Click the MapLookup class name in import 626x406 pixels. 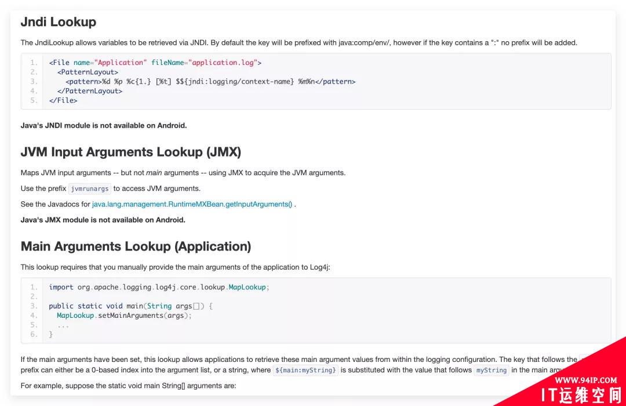click(247, 287)
